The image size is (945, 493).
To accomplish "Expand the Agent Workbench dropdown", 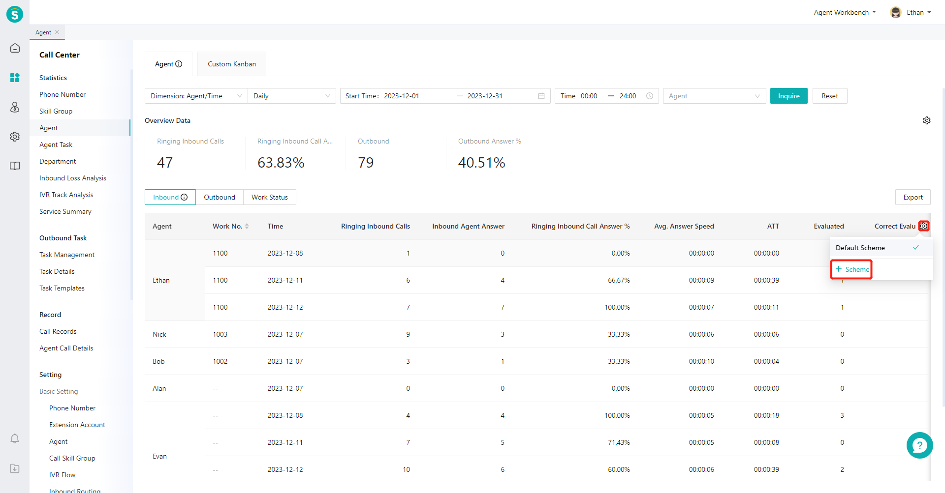I will pyautogui.click(x=845, y=12).
